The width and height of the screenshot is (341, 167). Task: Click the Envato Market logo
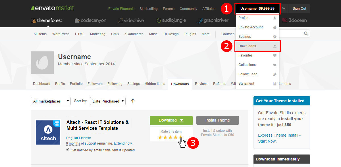coord(52,8)
